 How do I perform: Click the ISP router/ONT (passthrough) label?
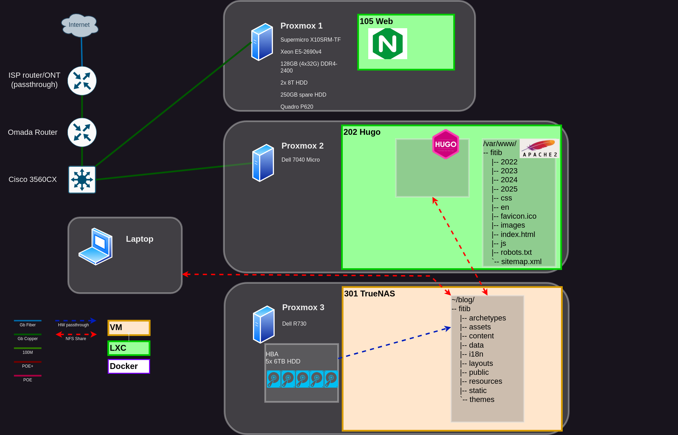34,80
